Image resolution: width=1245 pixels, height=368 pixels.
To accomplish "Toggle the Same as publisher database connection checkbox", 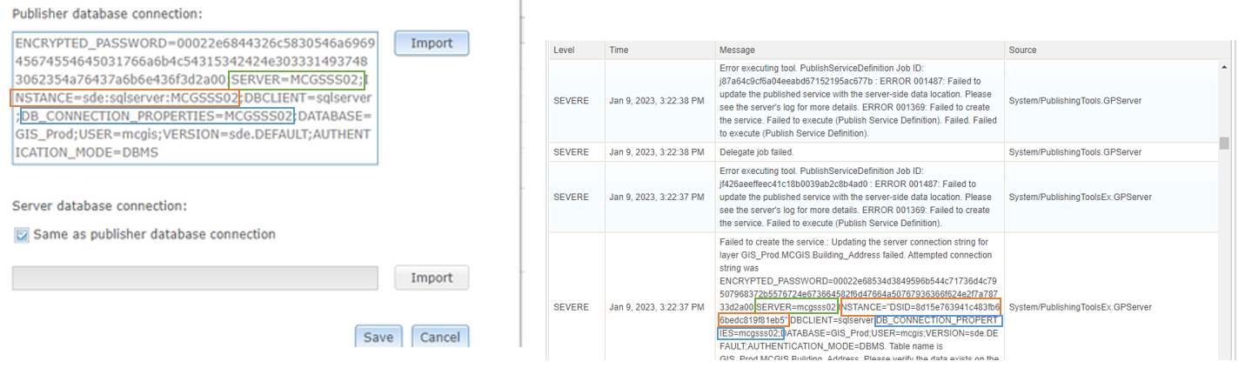I will [22, 235].
